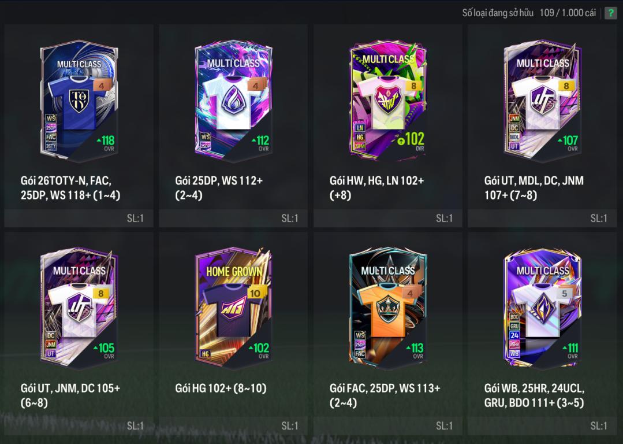Click the HG class badge on Home Grown card
Viewport: 623px width, 444px height.
pos(206,354)
